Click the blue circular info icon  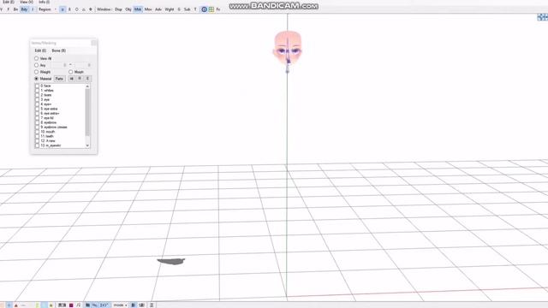[x=204, y=9]
